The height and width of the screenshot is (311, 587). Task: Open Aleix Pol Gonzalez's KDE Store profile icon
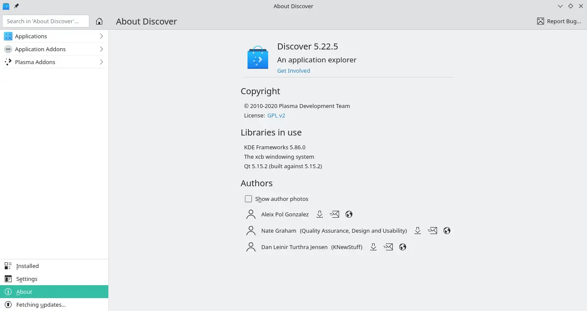320,214
